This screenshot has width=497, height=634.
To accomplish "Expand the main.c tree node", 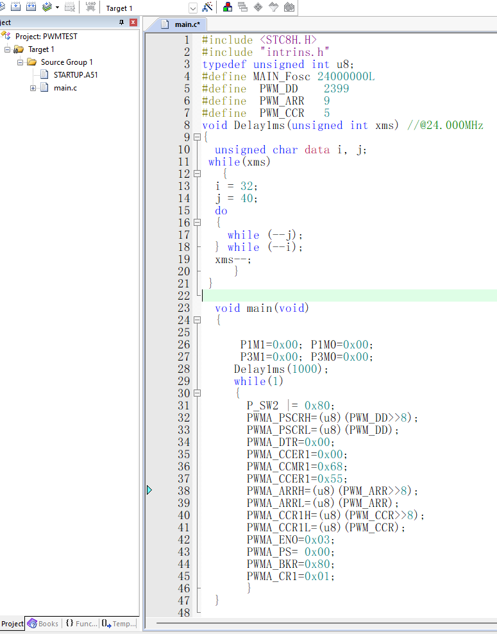I will coord(33,88).
